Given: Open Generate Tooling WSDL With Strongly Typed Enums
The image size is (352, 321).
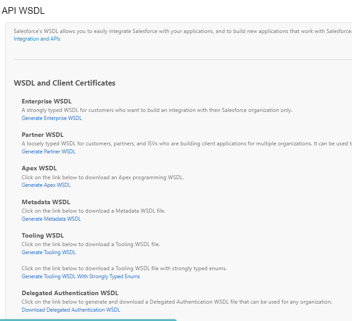Looking at the screenshot, I should [81, 276].
